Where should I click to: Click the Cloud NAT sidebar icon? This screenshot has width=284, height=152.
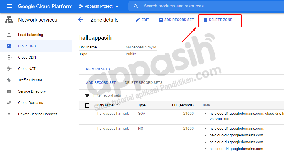[9, 69]
